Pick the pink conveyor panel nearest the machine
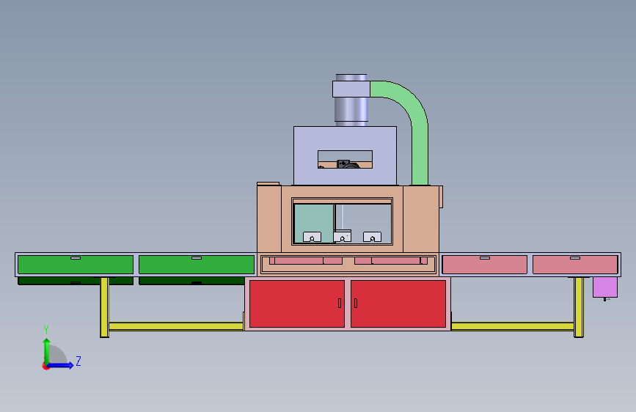The height and width of the screenshot is (412, 636). tap(485, 265)
